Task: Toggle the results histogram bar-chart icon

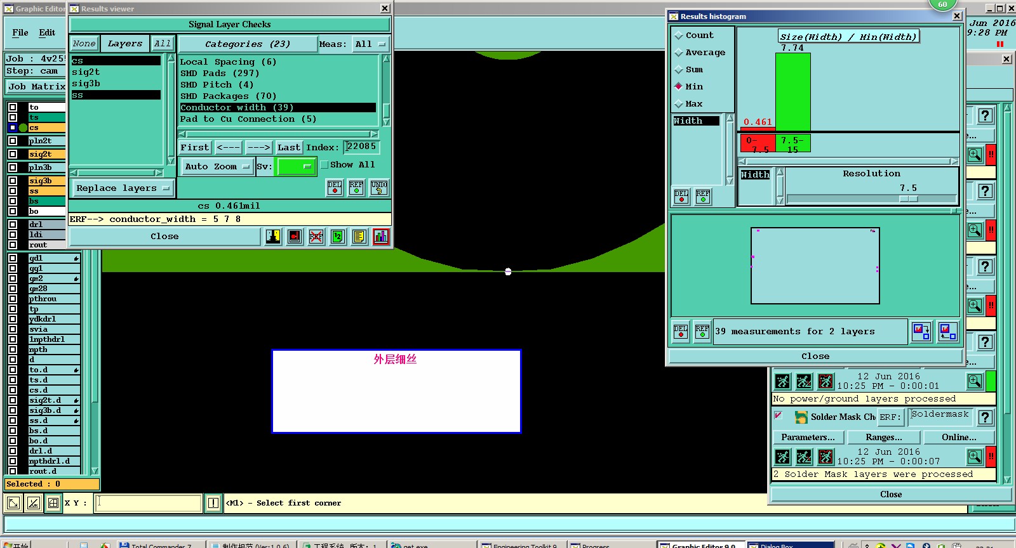Action: tap(381, 237)
